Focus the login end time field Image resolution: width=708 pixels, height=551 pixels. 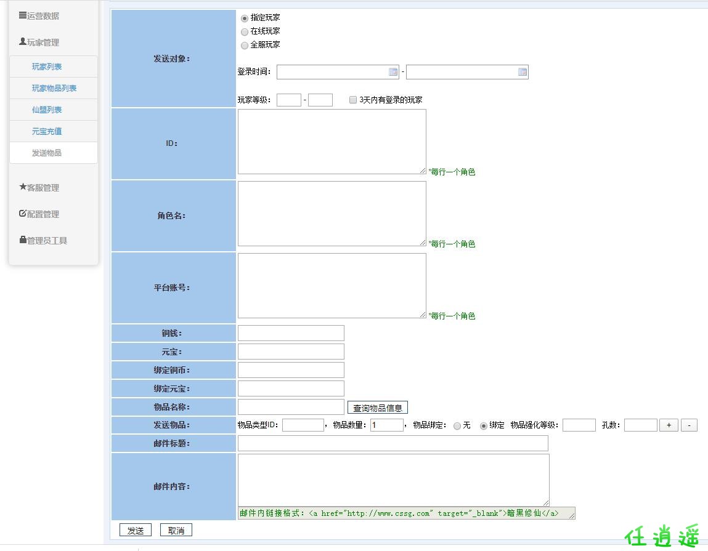click(467, 72)
